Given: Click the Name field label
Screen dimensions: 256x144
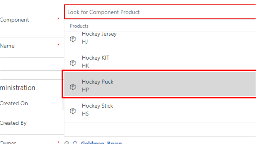Looking at the screenshot, I should coord(7,46).
